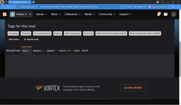The image size is (181, 105).
Task: Expand the Media dropdown menu
Action: pyautogui.click(x=90, y=14)
